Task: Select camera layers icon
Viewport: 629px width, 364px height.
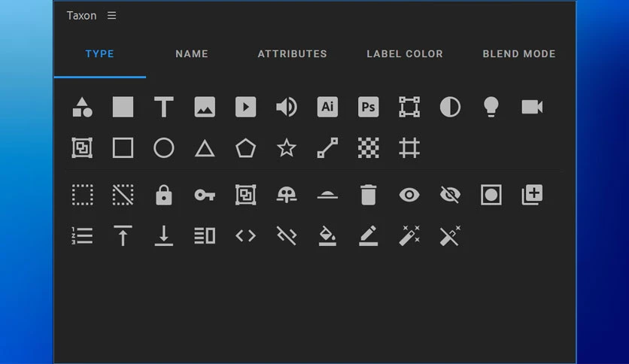Action: 532,107
